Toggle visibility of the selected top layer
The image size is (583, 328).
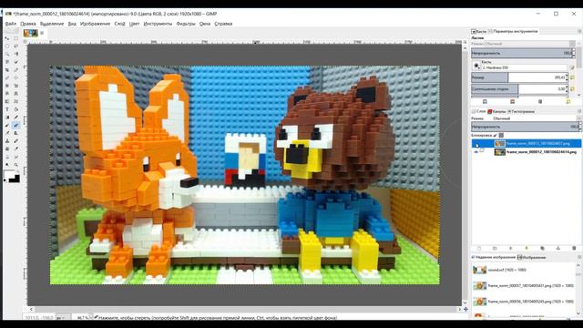(x=476, y=144)
